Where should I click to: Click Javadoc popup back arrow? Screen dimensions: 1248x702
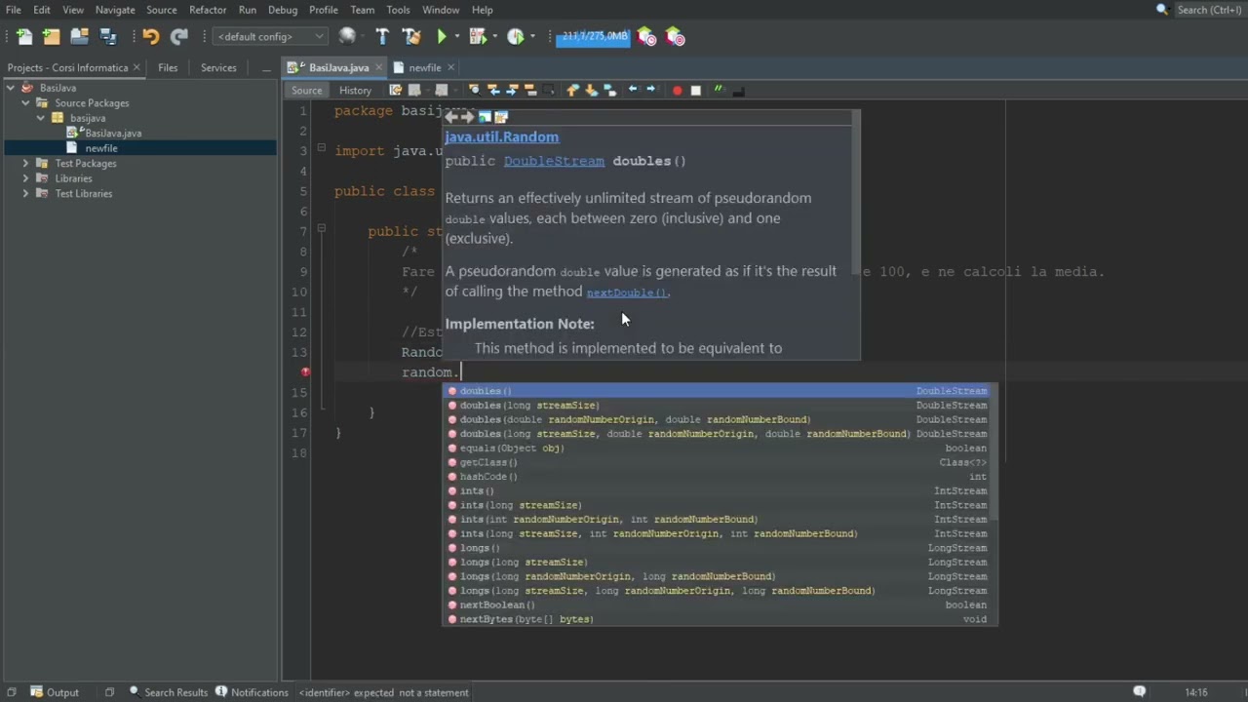coord(451,117)
